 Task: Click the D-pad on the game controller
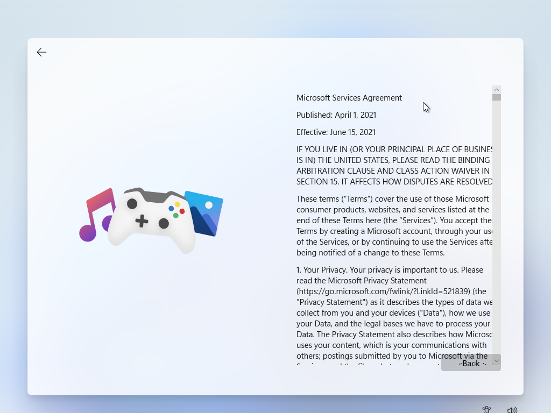[142, 220]
